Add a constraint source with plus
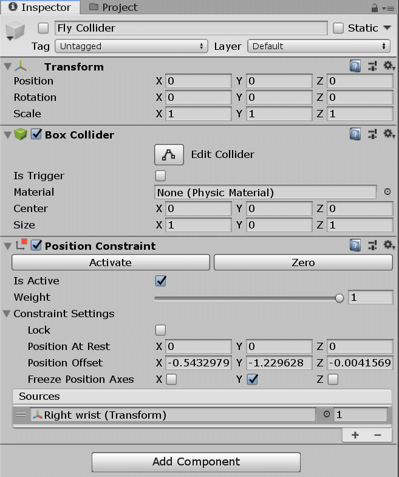399x477 pixels. (355, 435)
